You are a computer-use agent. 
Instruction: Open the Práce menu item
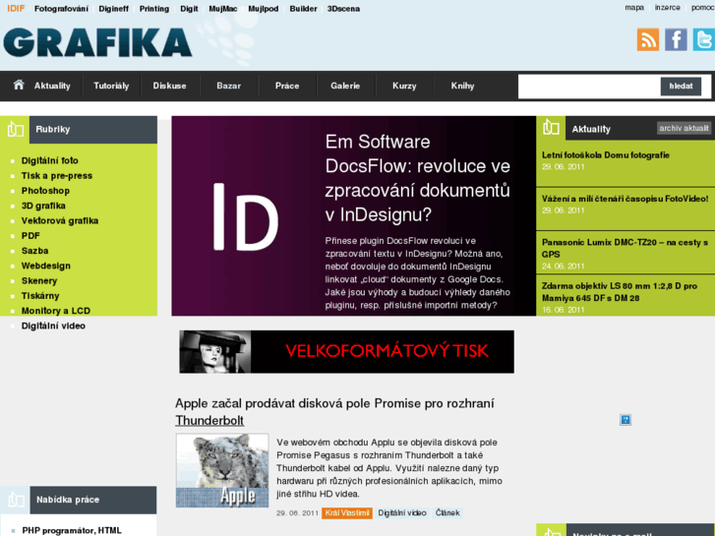287,86
